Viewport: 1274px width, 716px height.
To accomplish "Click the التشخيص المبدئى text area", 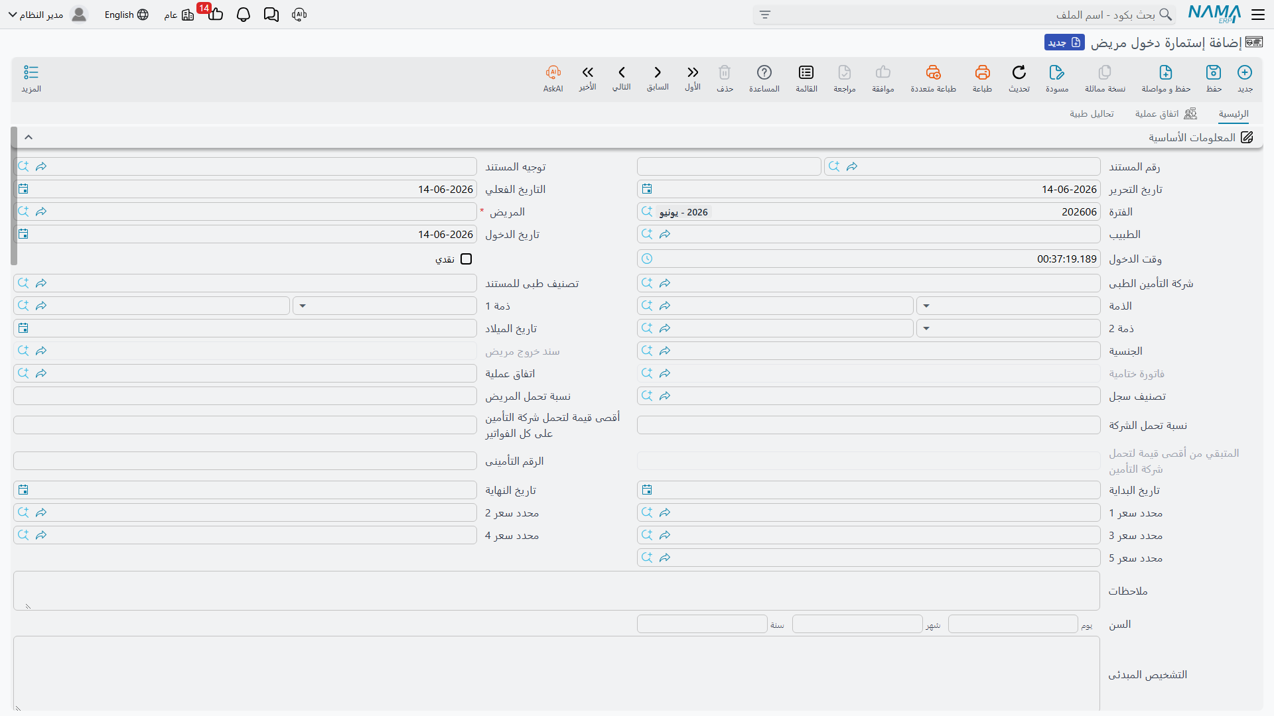I will coord(557,674).
